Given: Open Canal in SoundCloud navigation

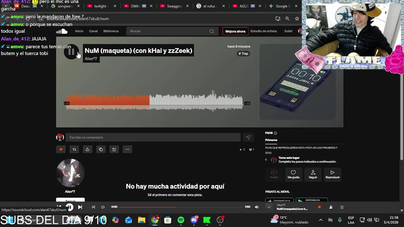Looking at the screenshot, I should pos(93,31).
